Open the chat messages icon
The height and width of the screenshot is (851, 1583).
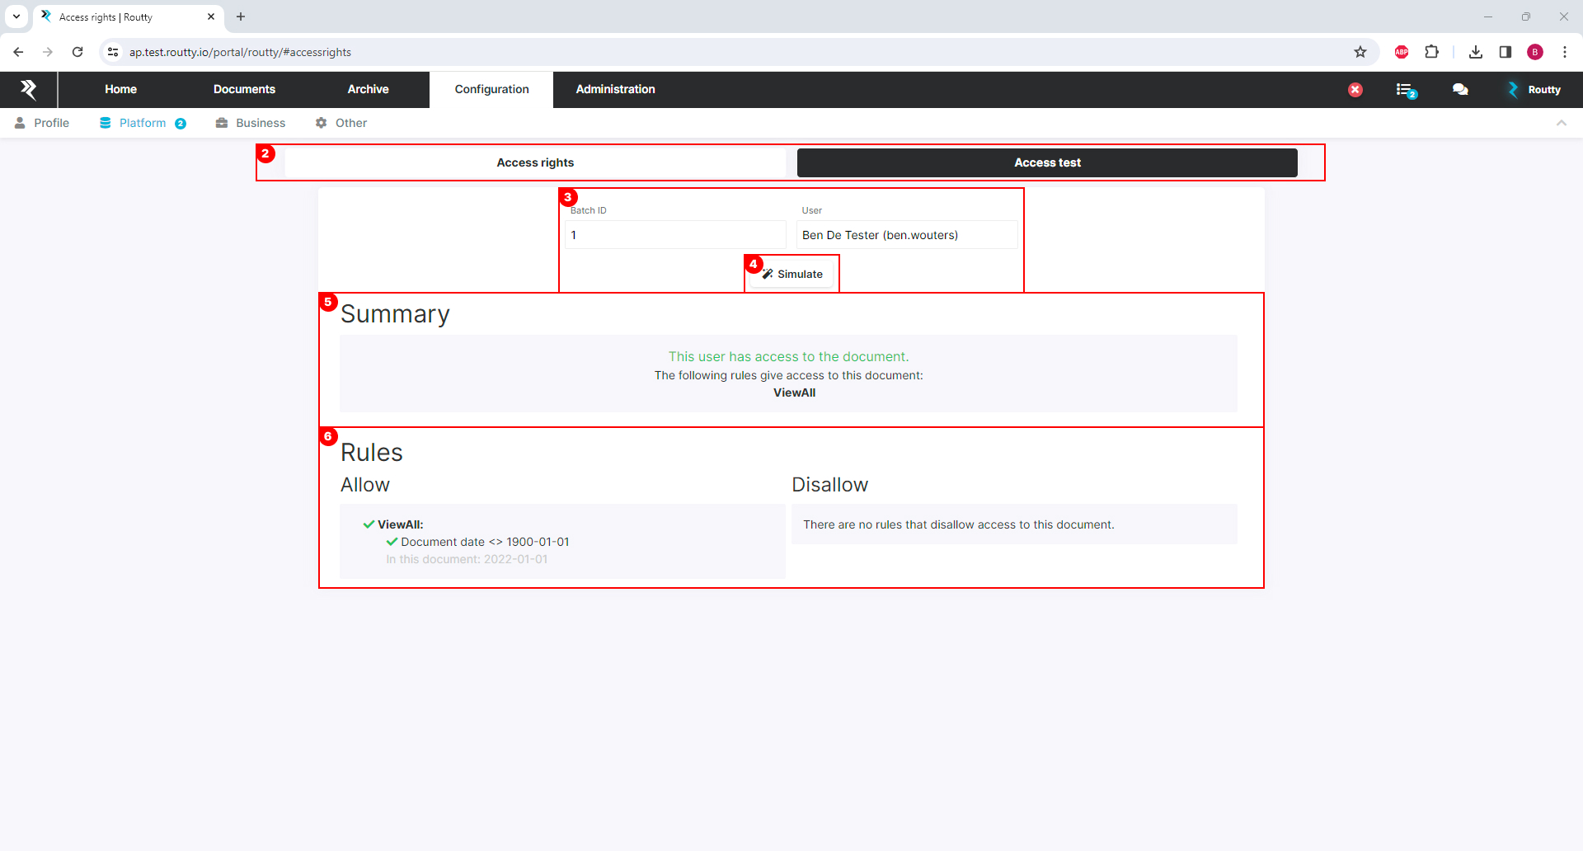pos(1460,90)
